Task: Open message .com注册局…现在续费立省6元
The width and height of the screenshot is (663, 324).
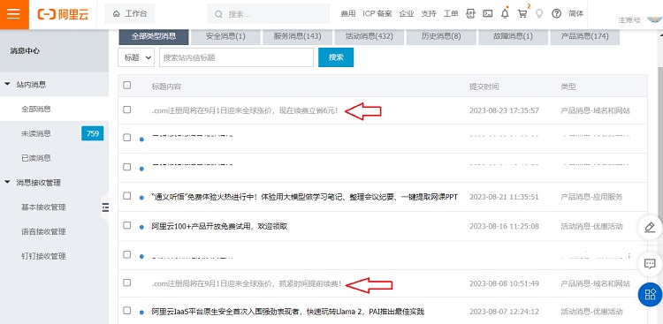Action: click(x=245, y=110)
